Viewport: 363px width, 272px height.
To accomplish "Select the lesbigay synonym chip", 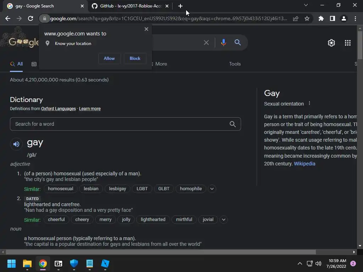I will [x=117, y=189].
